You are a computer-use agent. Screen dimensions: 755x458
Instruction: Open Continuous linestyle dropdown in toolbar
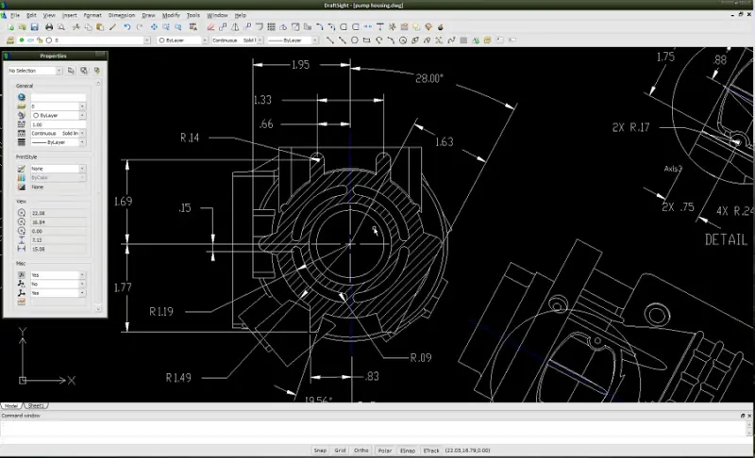[x=260, y=41]
